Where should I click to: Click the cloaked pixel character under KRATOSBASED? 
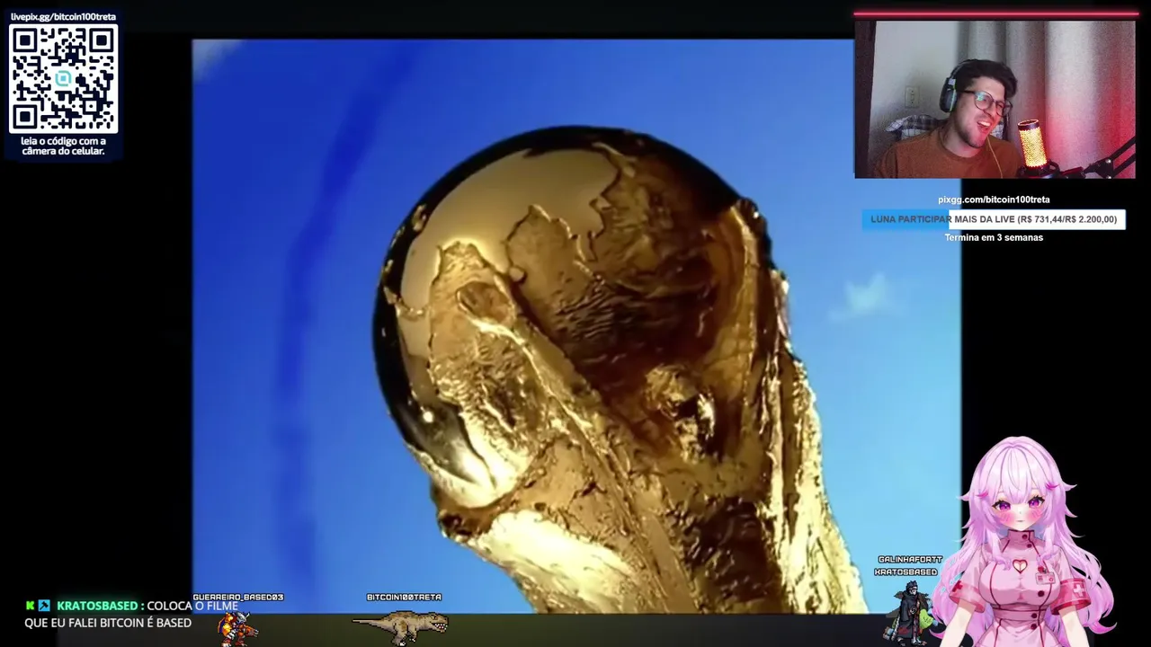click(x=909, y=613)
